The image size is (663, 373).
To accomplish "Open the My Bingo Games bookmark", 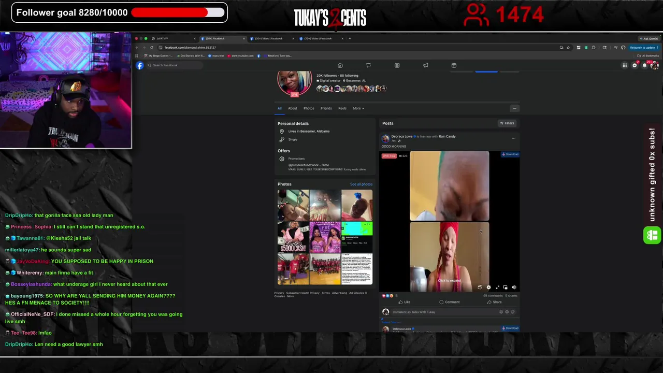I will (158, 56).
